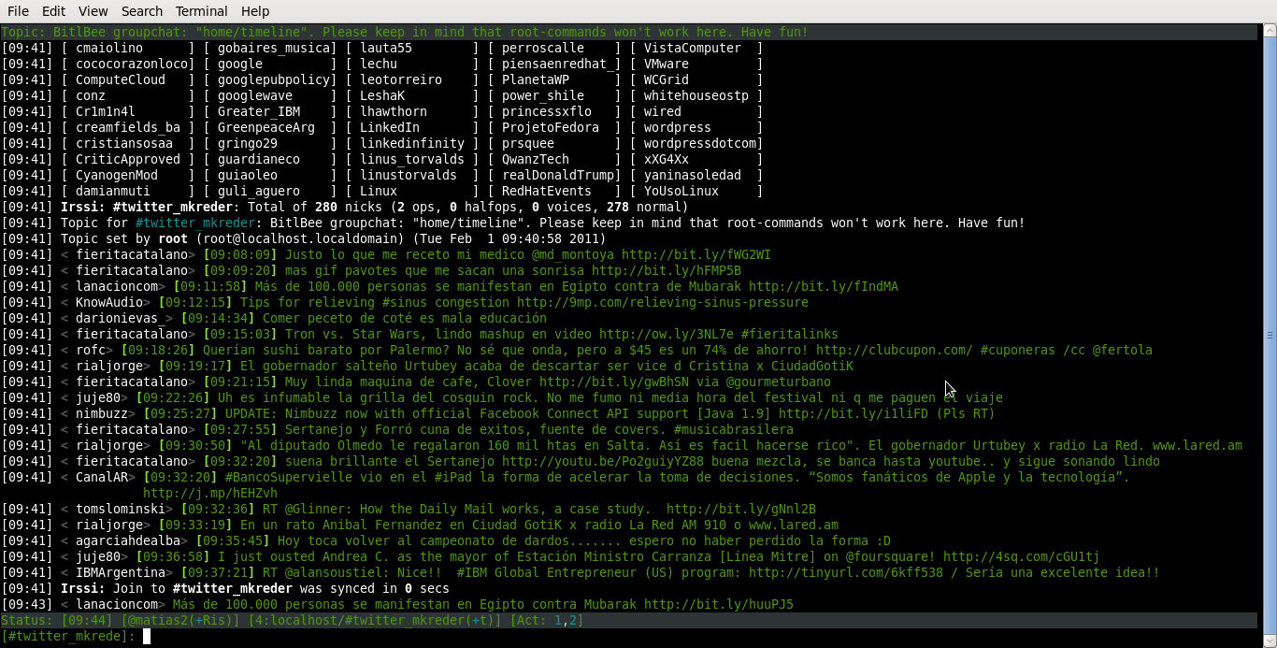This screenshot has height=648, width=1277.
Task: Open the clubcupon.com link
Action: tap(894, 350)
